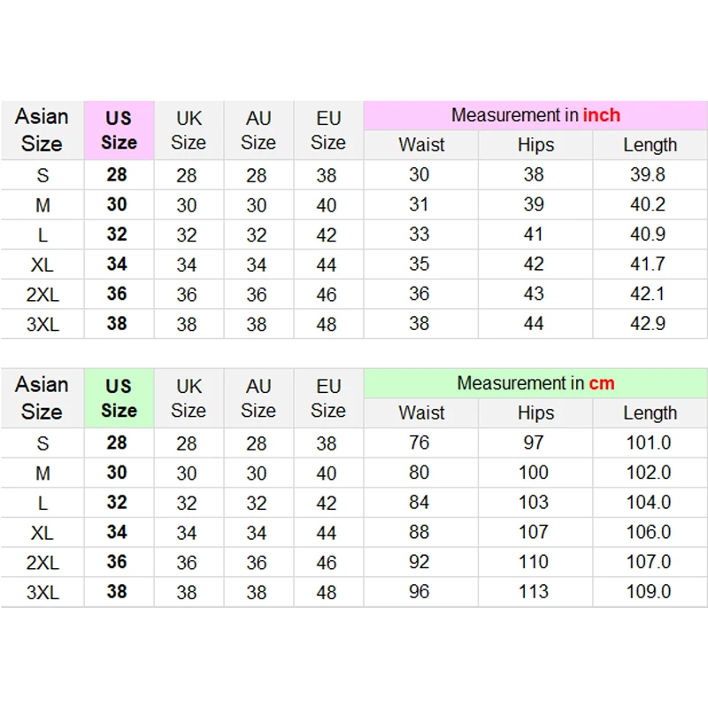Image resolution: width=708 pixels, height=708 pixels.
Task: Select hips value 43 in inch table
Action: [534, 294]
